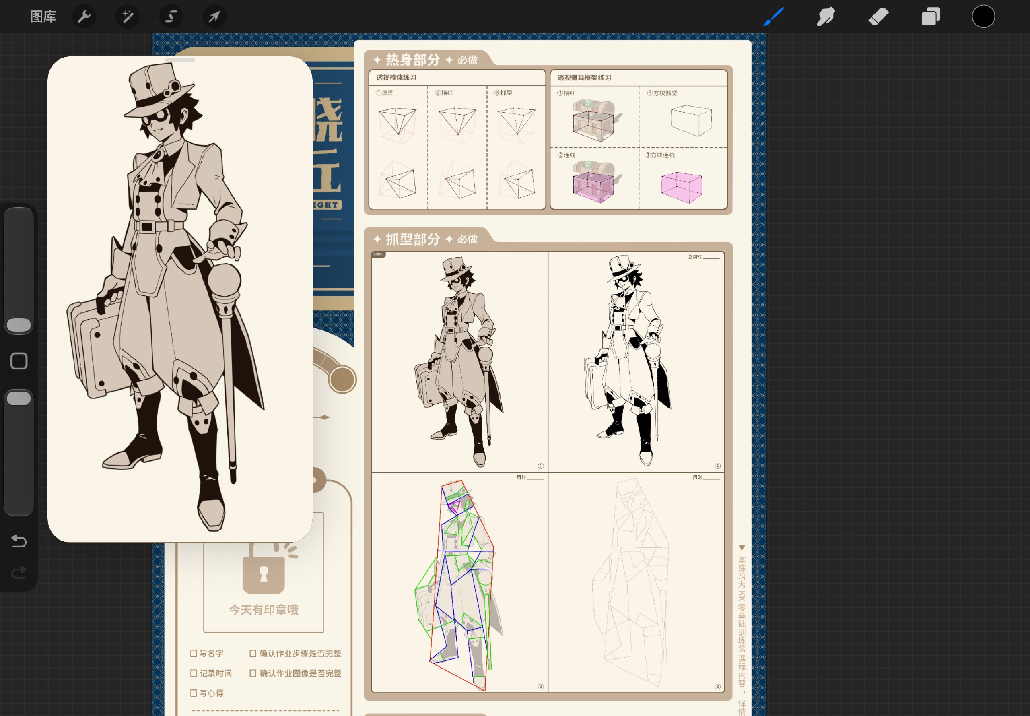Tap the 热身部分 section heading

coord(412,60)
